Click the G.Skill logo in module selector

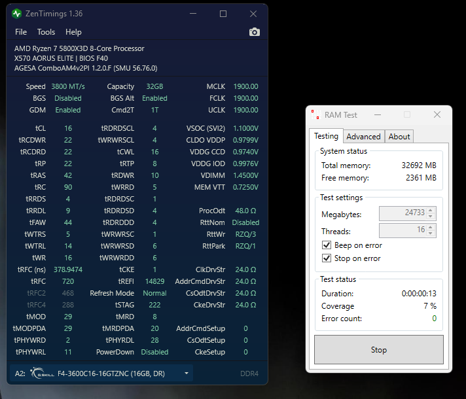(x=42, y=373)
